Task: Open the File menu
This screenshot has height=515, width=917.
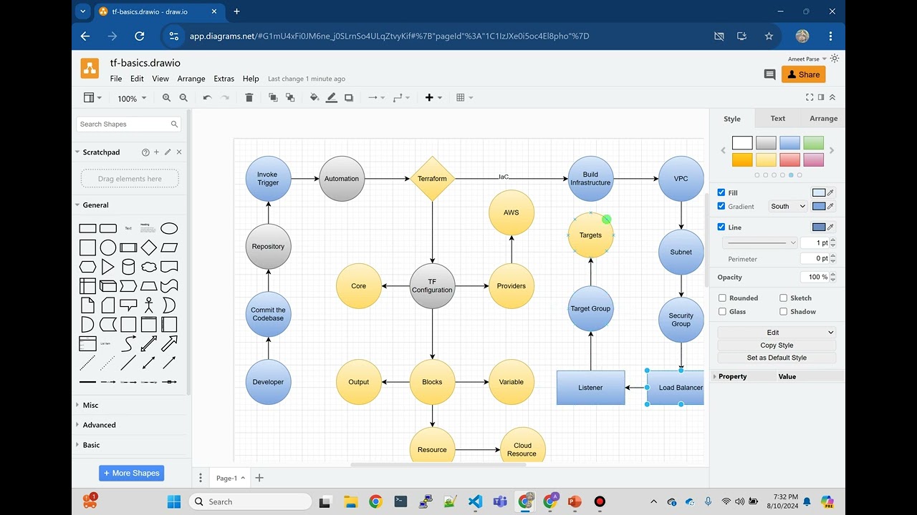Action: click(x=116, y=79)
